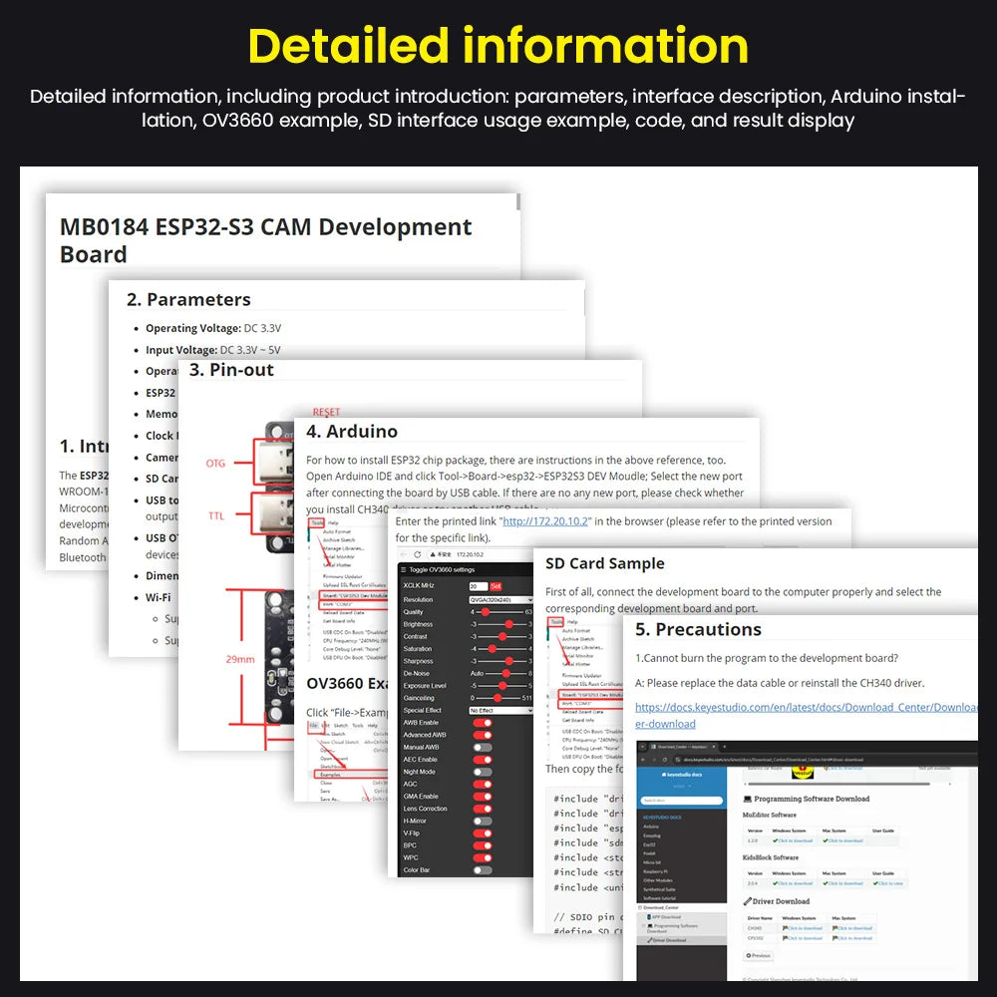This screenshot has height=997, width=997.
Task: Select Raspberry Pi in keyestudio docs sidebar
Action: click(x=656, y=871)
